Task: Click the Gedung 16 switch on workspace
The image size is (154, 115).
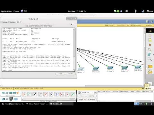Action: click(x=110, y=68)
